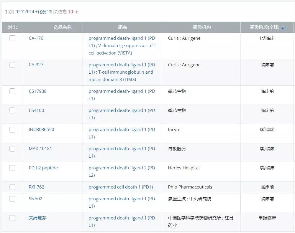Click CA-170's PD L1 / VISTA target link
The image size is (295, 233).
point(122,45)
